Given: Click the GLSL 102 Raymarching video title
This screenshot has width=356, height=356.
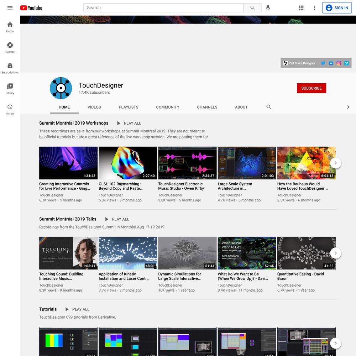Looking at the screenshot, I should 121,186.
